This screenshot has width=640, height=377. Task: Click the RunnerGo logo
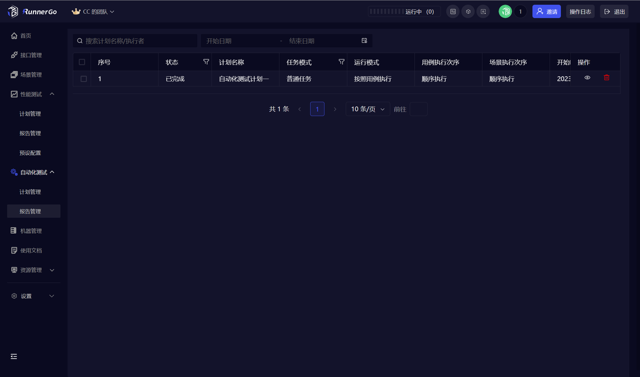pyautogui.click(x=32, y=11)
